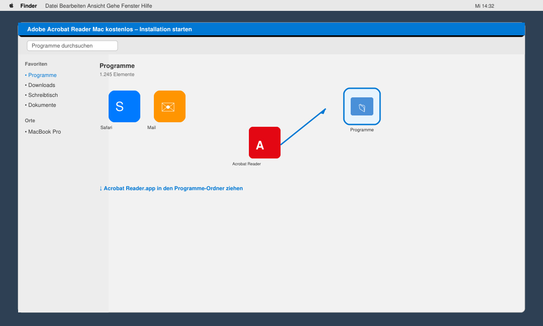Open Dokumente in the sidebar
Screen dimensions: 543x326
pyautogui.click(x=40, y=105)
